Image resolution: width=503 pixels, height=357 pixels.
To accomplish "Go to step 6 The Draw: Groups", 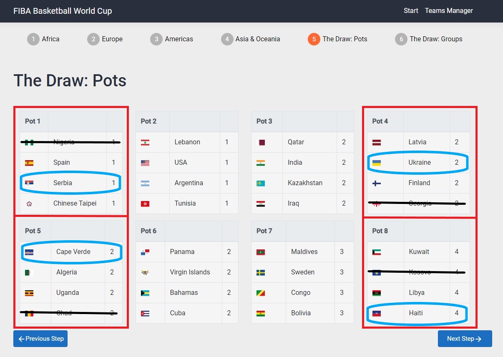I will [429, 39].
